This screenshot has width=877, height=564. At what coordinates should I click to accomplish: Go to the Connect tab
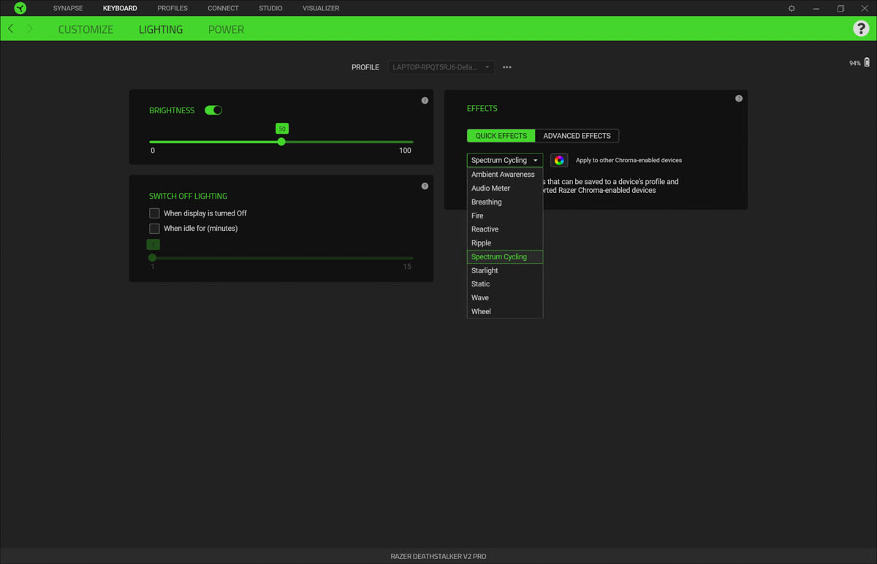click(x=223, y=8)
